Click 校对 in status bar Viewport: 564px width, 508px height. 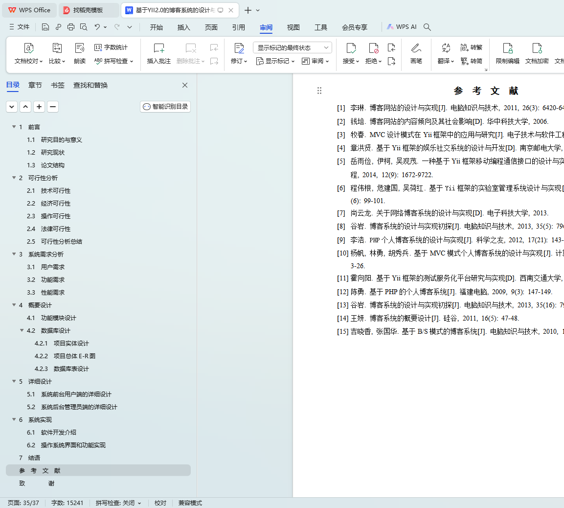click(x=160, y=503)
